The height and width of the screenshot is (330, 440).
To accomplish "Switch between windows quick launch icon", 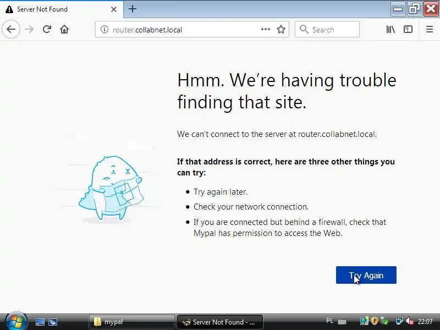I will pyautogui.click(x=52, y=322).
